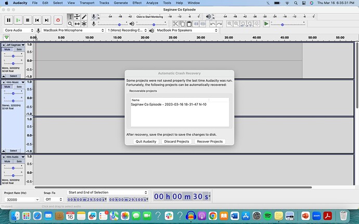The image size is (359, 224).
Task: Click the Discard Projects button
Action: 176,141
